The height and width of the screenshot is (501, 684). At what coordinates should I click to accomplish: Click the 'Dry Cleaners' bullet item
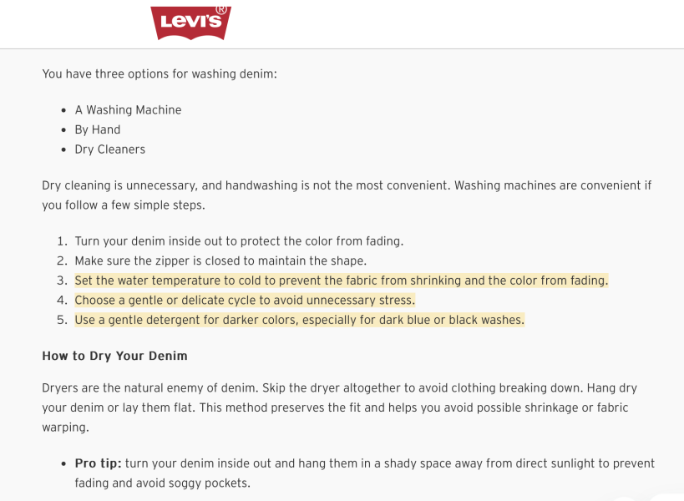pos(110,149)
